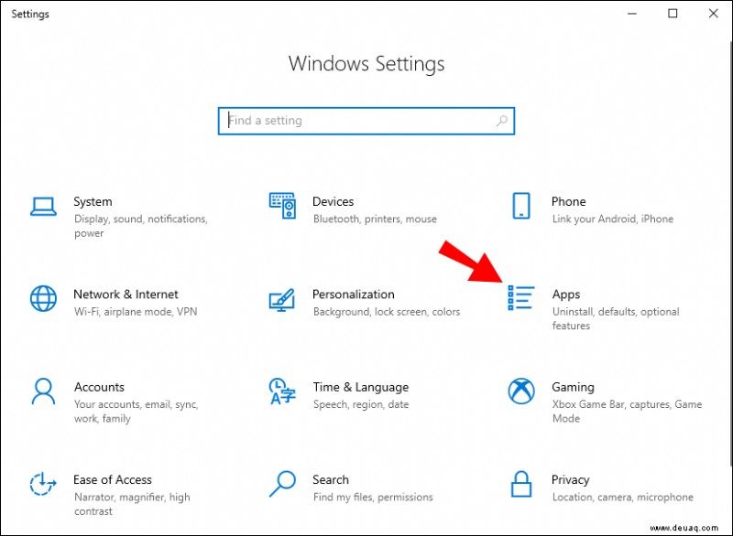Click the Windows Settings heading
Viewport: 733px width, 536px height.
coord(366,64)
